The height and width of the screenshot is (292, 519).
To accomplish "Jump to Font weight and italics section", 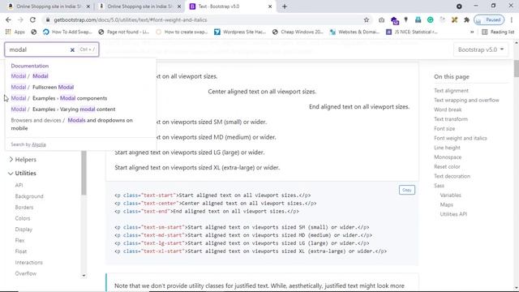I will (461, 139).
